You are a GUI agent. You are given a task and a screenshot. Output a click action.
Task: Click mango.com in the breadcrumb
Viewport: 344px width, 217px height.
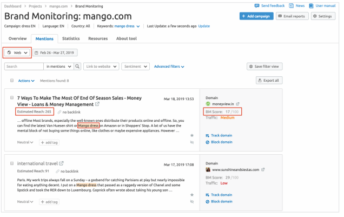coord(58,6)
